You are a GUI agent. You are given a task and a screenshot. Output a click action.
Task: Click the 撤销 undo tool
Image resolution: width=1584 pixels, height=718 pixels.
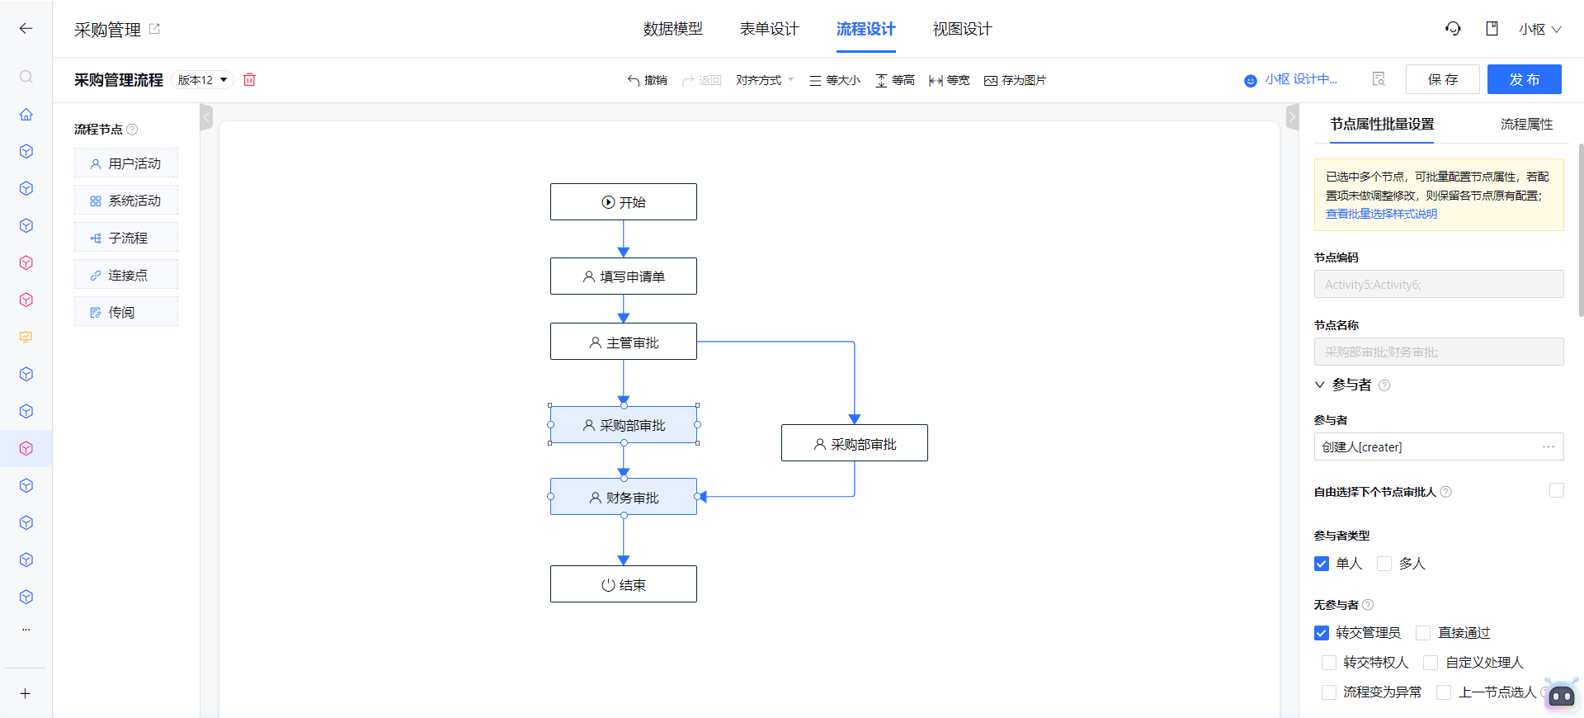coord(647,80)
